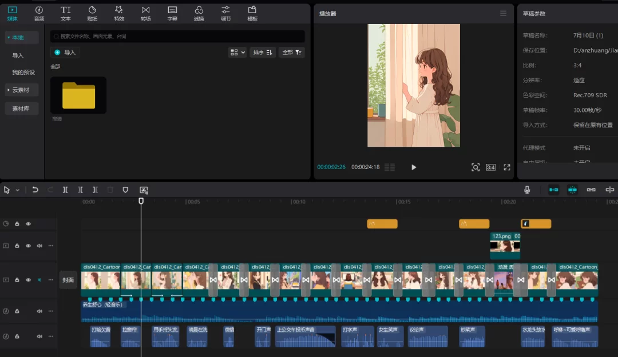Hide the main video track with eye icon
The height and width of the screenshot is (357, 618).
[28, 280]
